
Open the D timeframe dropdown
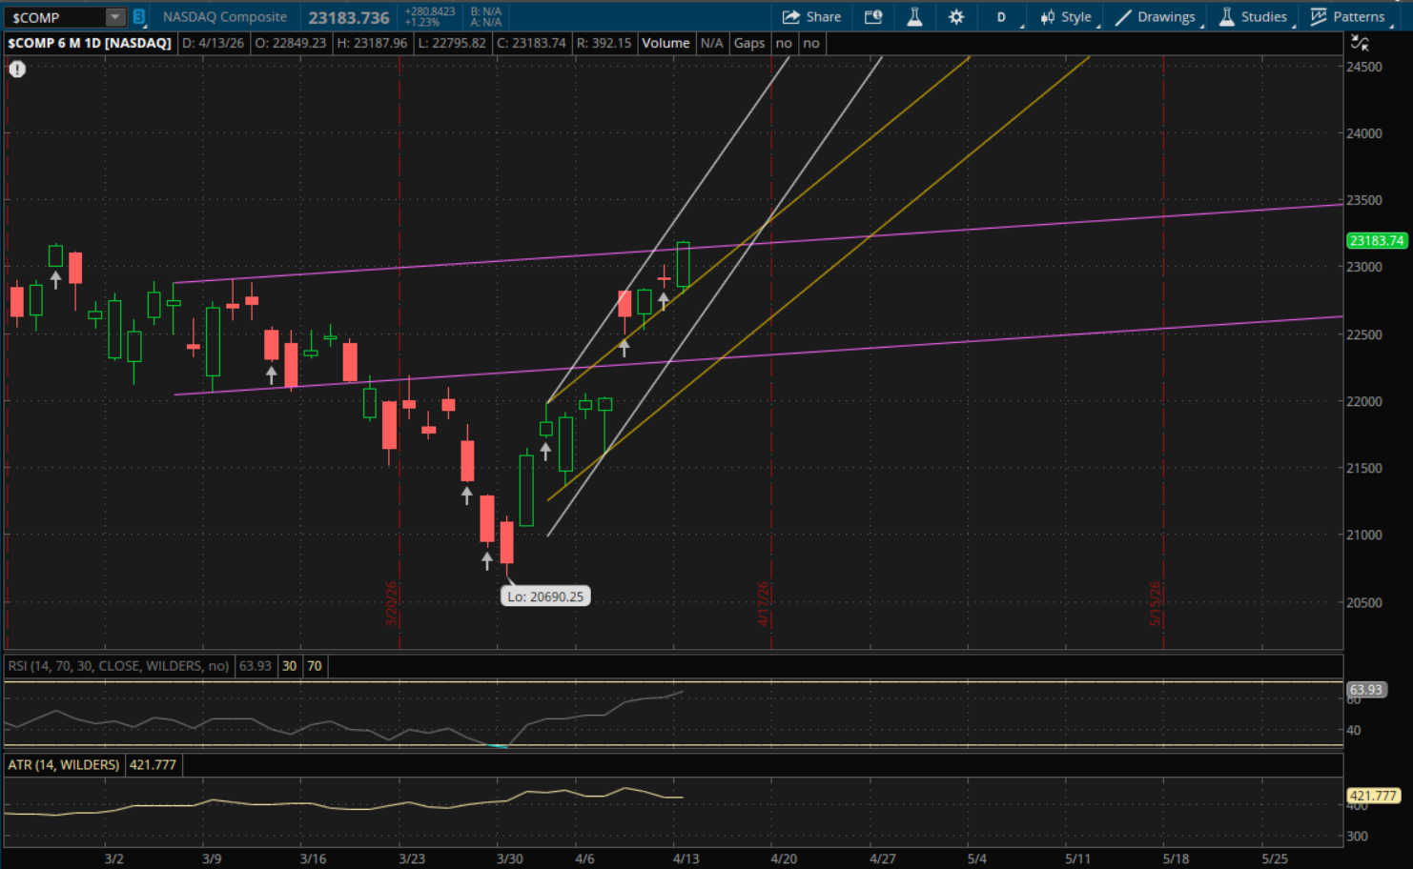pyautogui.click(x=1002, y=17)
